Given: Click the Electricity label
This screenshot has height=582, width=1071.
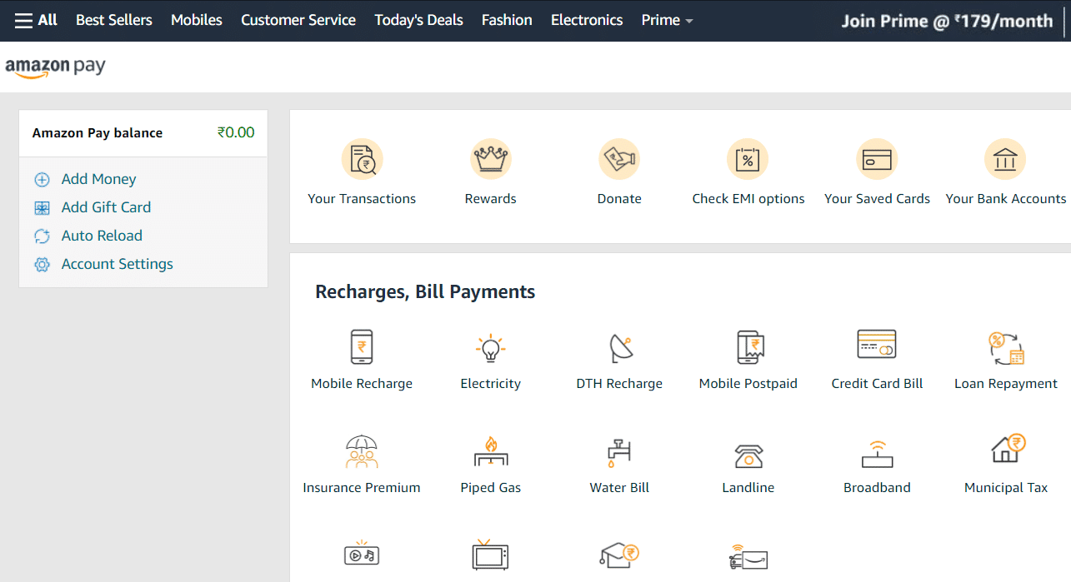Looking at the screenshot, I should 491,384.
